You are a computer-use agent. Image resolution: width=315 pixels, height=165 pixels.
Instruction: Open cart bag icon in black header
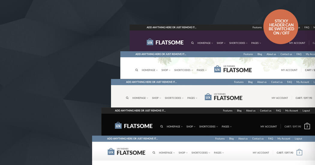coord(307,126)
